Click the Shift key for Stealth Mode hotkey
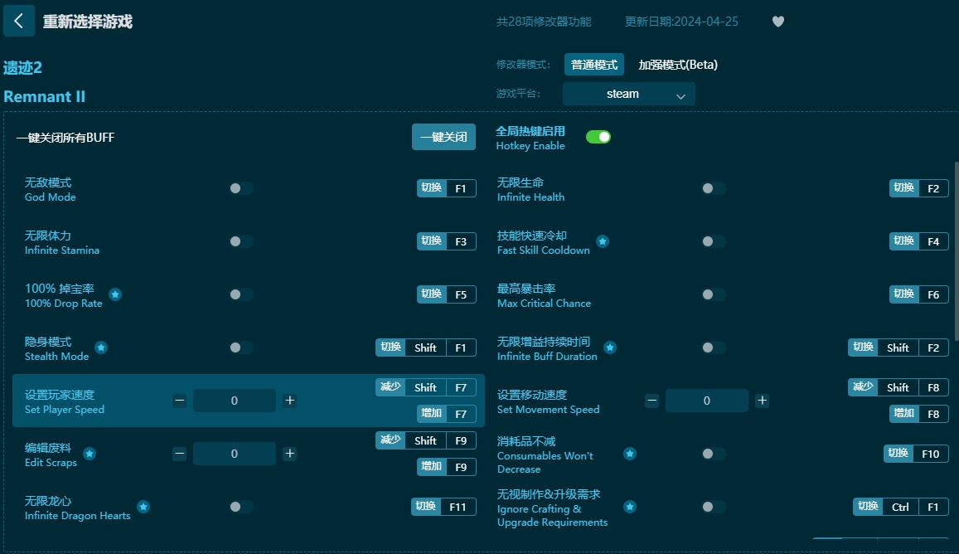 (426, 347)
